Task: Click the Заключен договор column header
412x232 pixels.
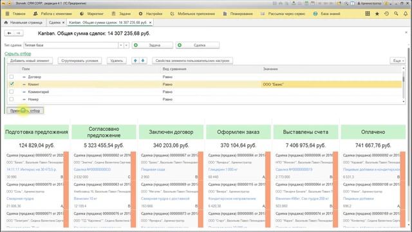Action: click(x=171, y=132)
